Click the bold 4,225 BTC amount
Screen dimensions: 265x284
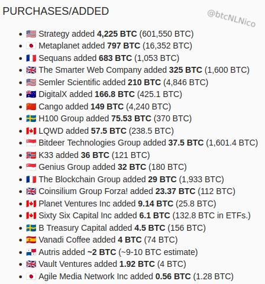click(x=117, y=34)
